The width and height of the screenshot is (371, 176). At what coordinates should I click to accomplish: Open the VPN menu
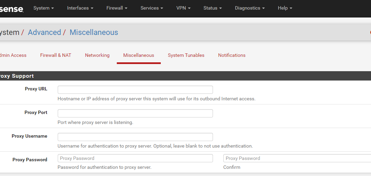183,8
